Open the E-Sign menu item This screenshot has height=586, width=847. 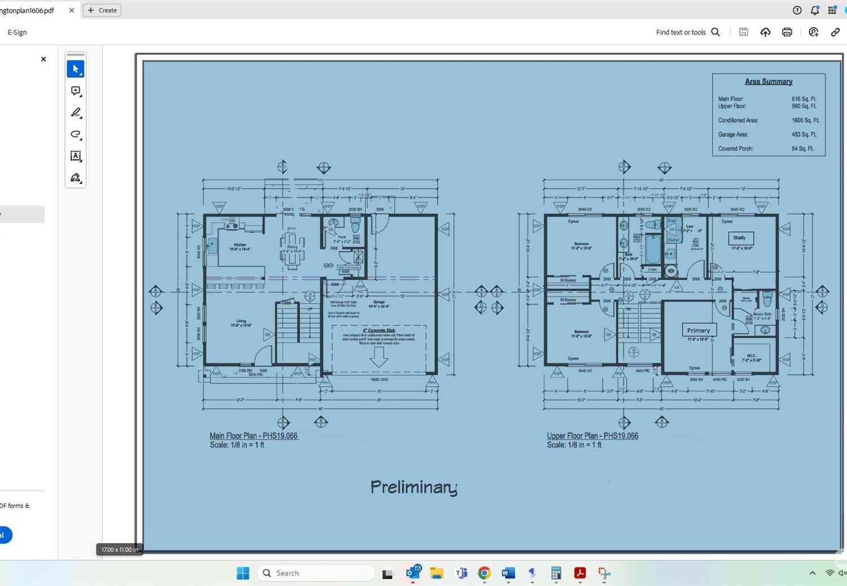pos(17,32)
